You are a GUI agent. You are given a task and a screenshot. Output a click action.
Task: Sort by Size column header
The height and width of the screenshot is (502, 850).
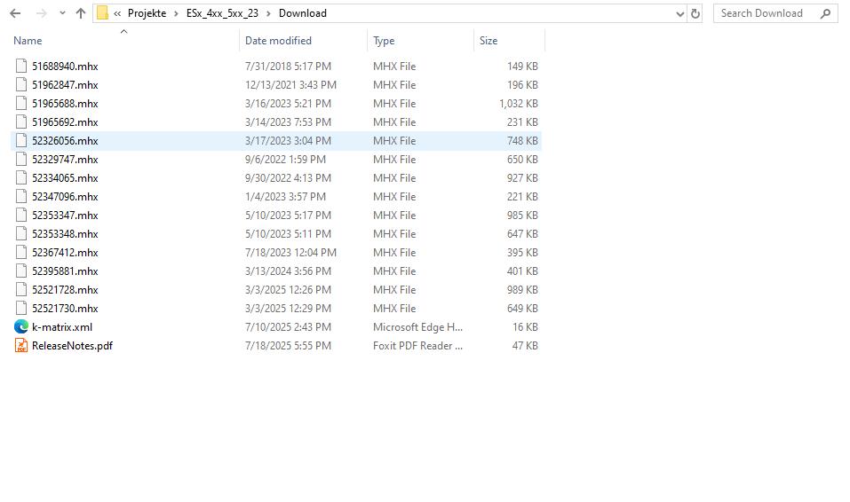click(489, 41)
